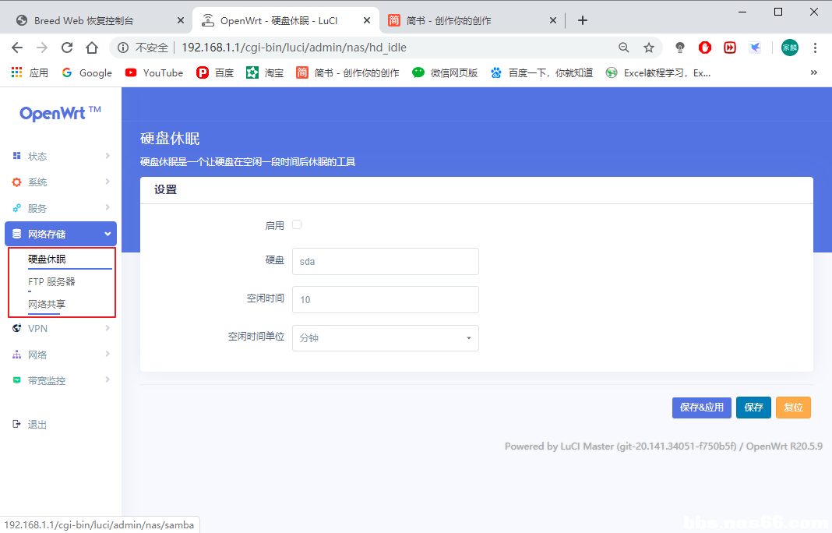This screenshot has height=533, width=832.
Task: Reload the page with the refresh icon
Action: tap(67, 47)
